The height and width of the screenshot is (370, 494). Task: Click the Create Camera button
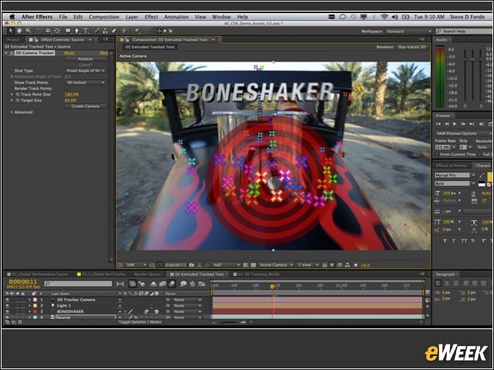tap(85, 106)
